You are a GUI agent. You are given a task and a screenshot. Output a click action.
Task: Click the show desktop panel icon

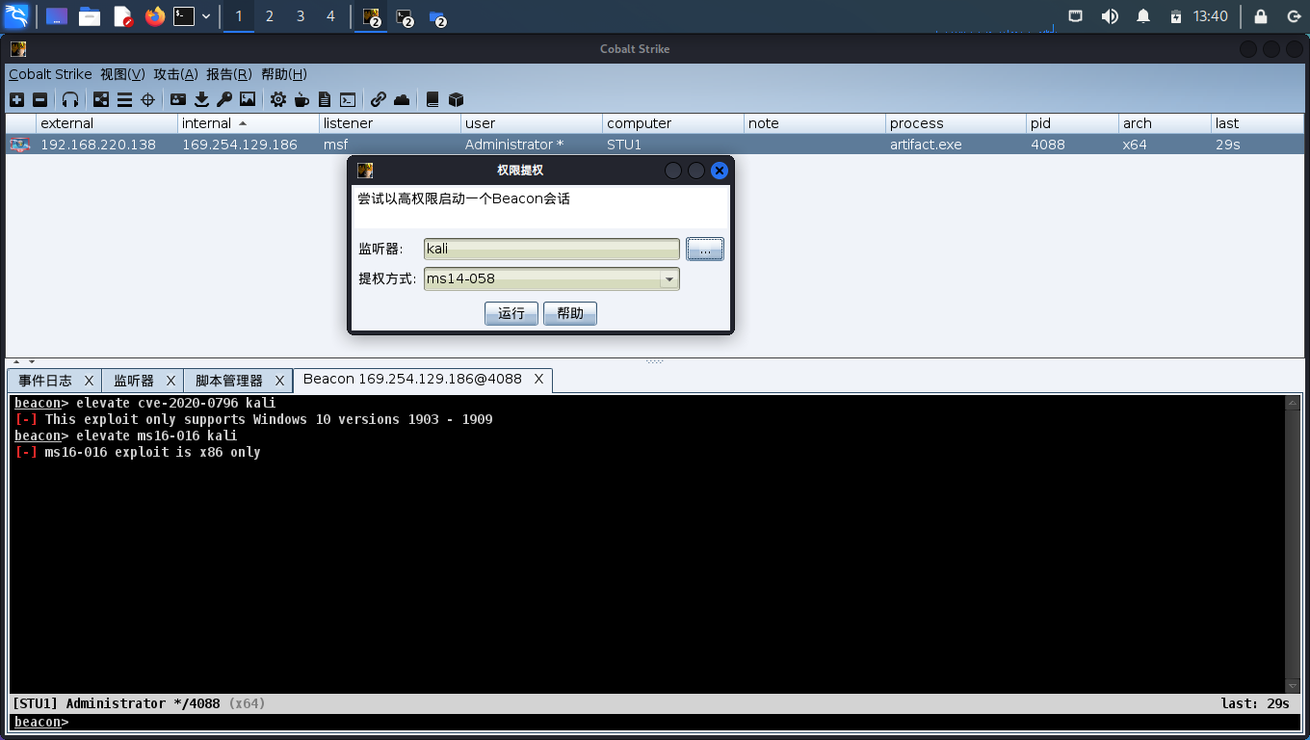click(57, 16)
